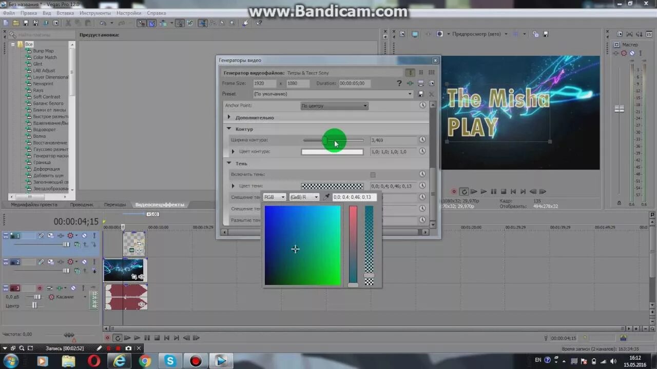Click the shadow alpha transparency slider
Image resolution: width=657 pixels, height=369 pixels.
point(369,245)
